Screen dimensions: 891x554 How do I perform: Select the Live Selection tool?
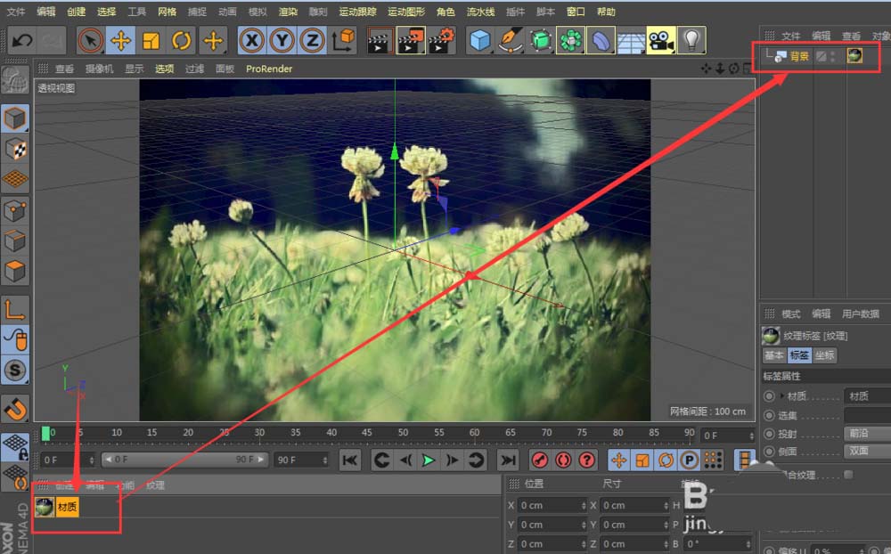click(90, 40)
